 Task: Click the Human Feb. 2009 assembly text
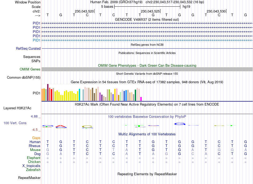[116, 2]
